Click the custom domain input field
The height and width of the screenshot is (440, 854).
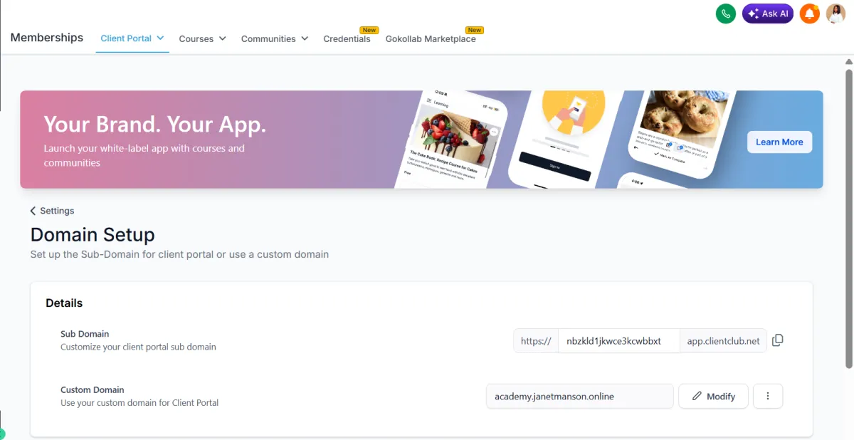tap(580, 396)
